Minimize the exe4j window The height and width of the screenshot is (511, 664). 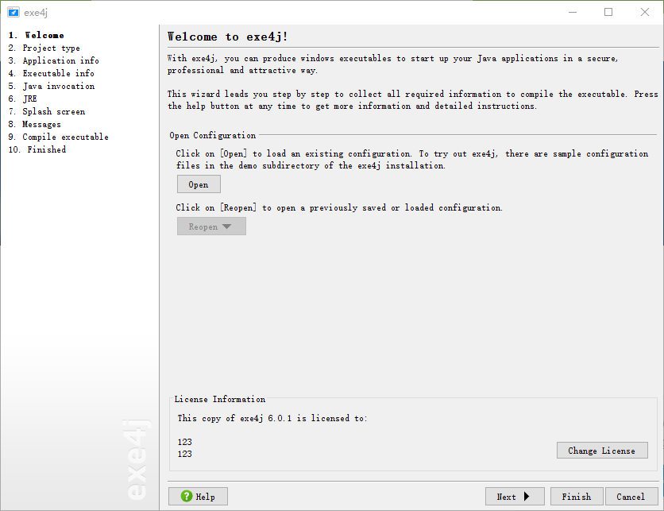pos(573,12)
